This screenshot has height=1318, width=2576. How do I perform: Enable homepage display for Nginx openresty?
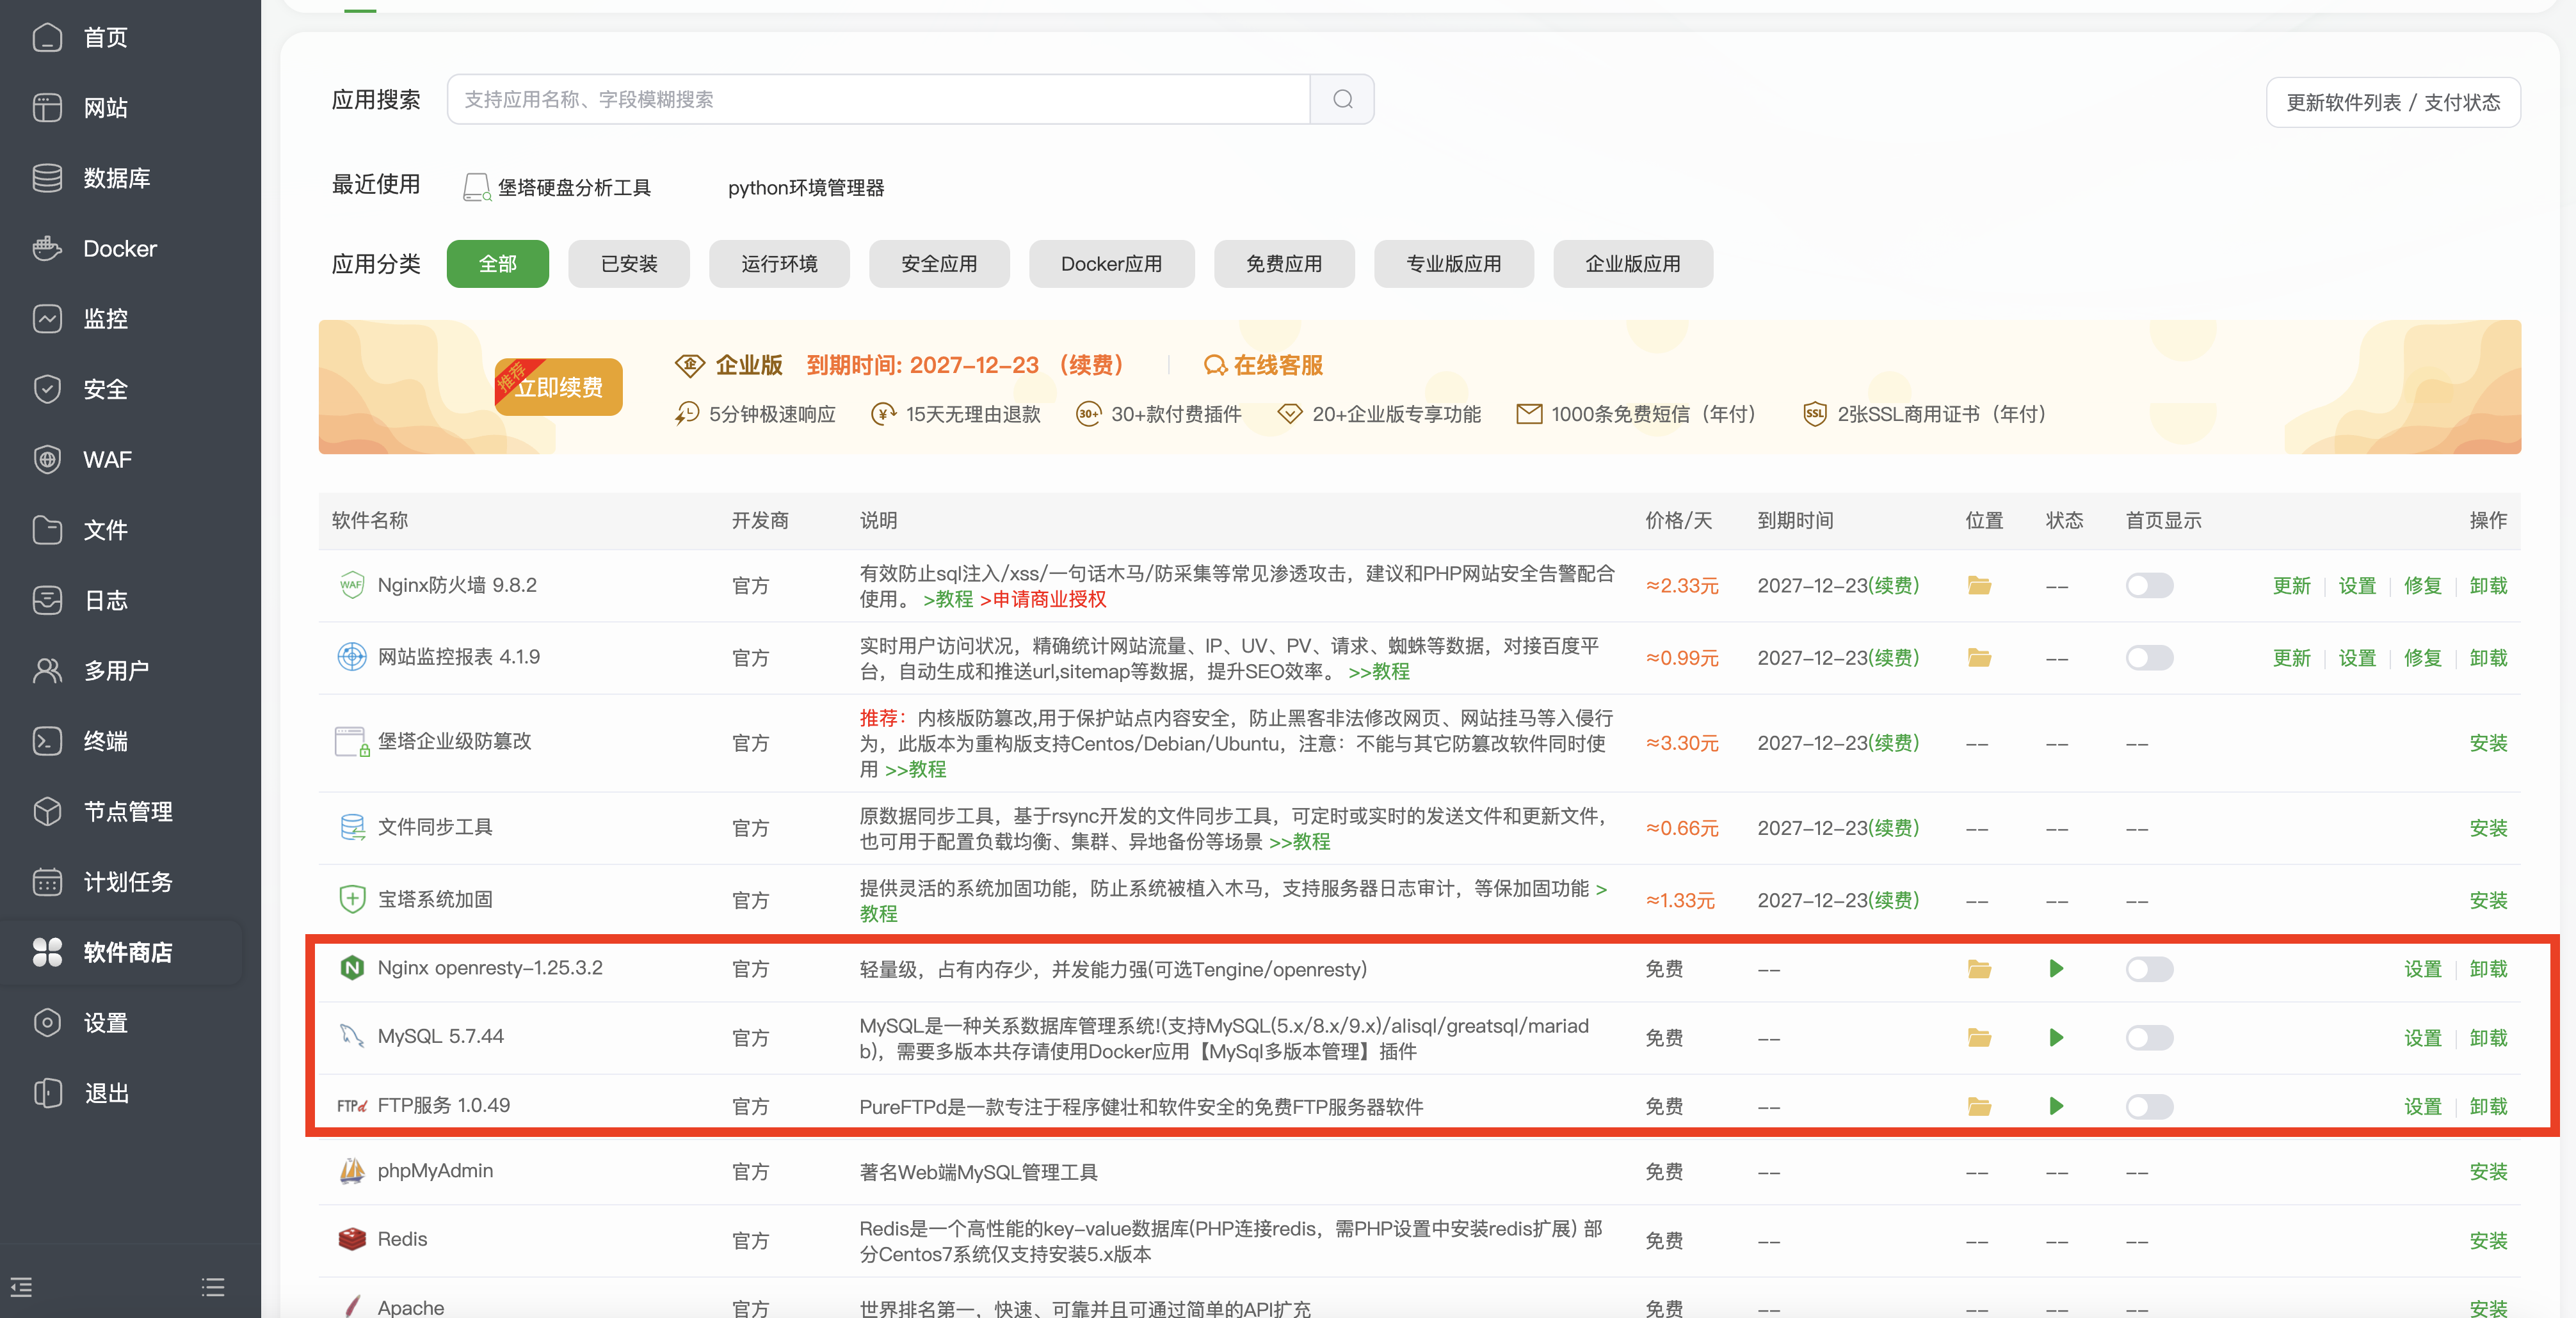pos(2149,968)
